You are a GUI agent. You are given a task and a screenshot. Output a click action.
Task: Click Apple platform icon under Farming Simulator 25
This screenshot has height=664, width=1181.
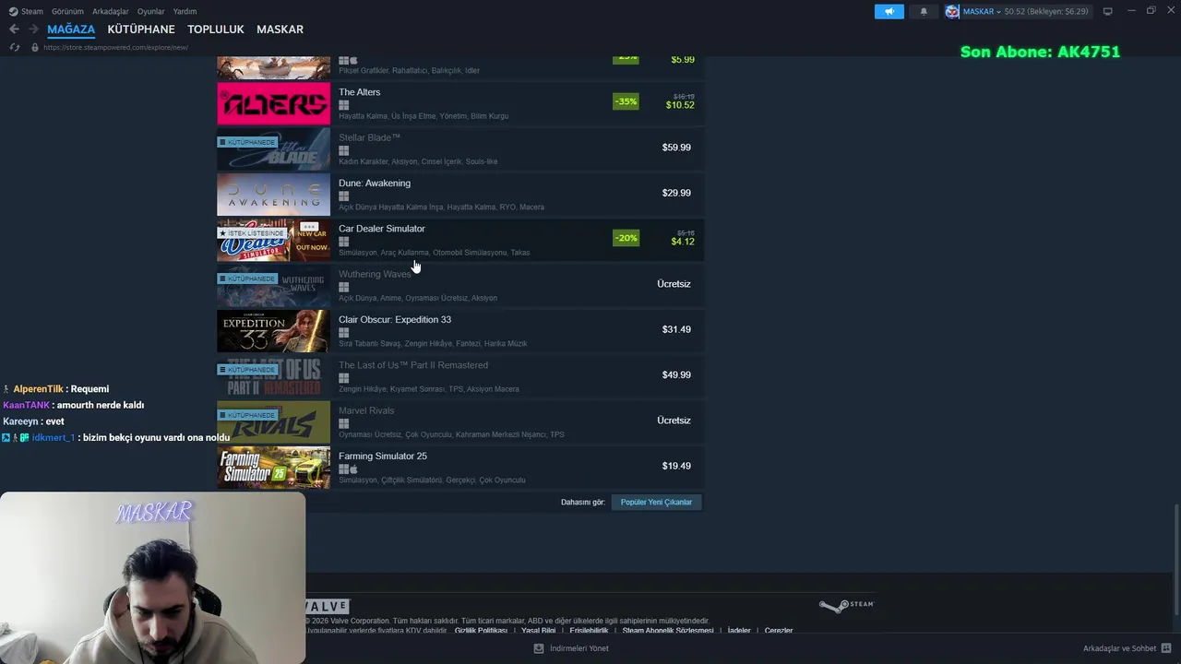point(353,469)
